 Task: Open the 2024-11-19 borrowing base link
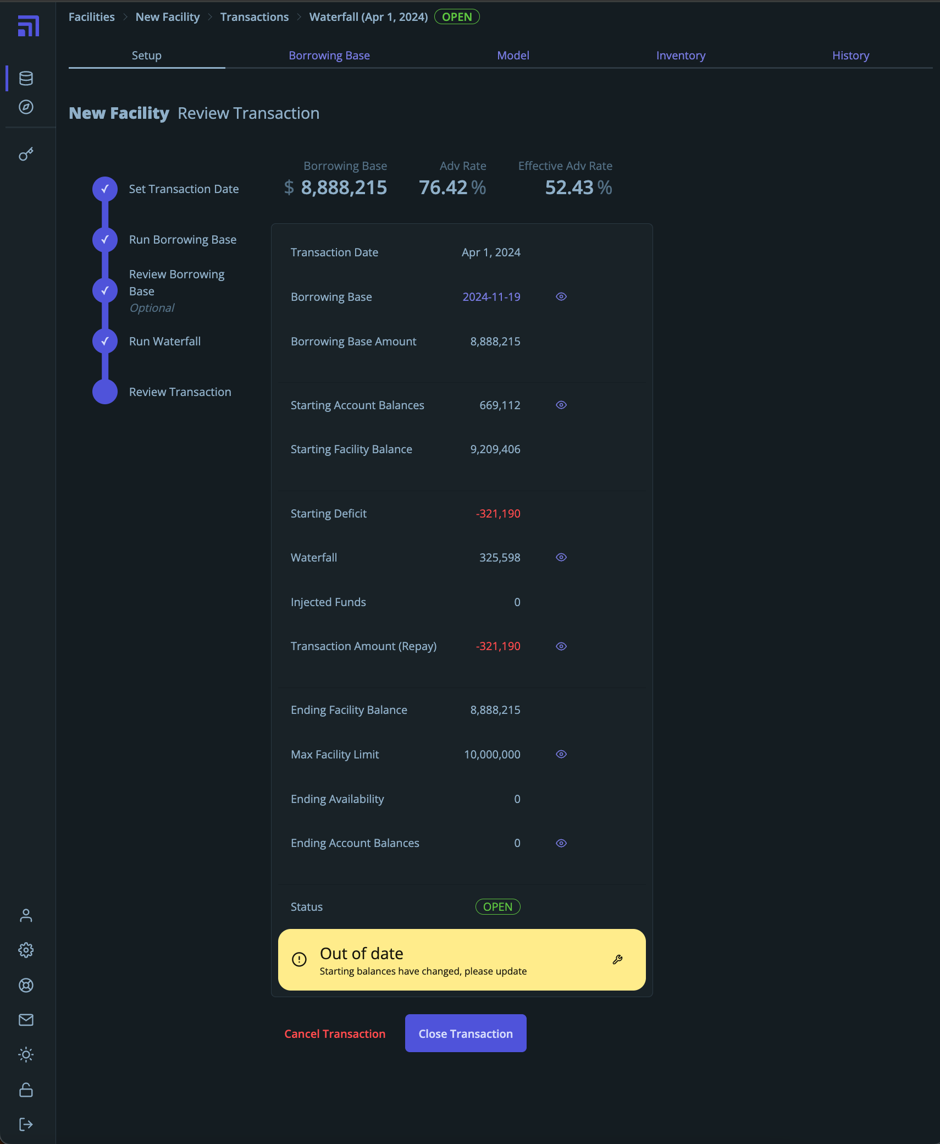tap(491, 297)
